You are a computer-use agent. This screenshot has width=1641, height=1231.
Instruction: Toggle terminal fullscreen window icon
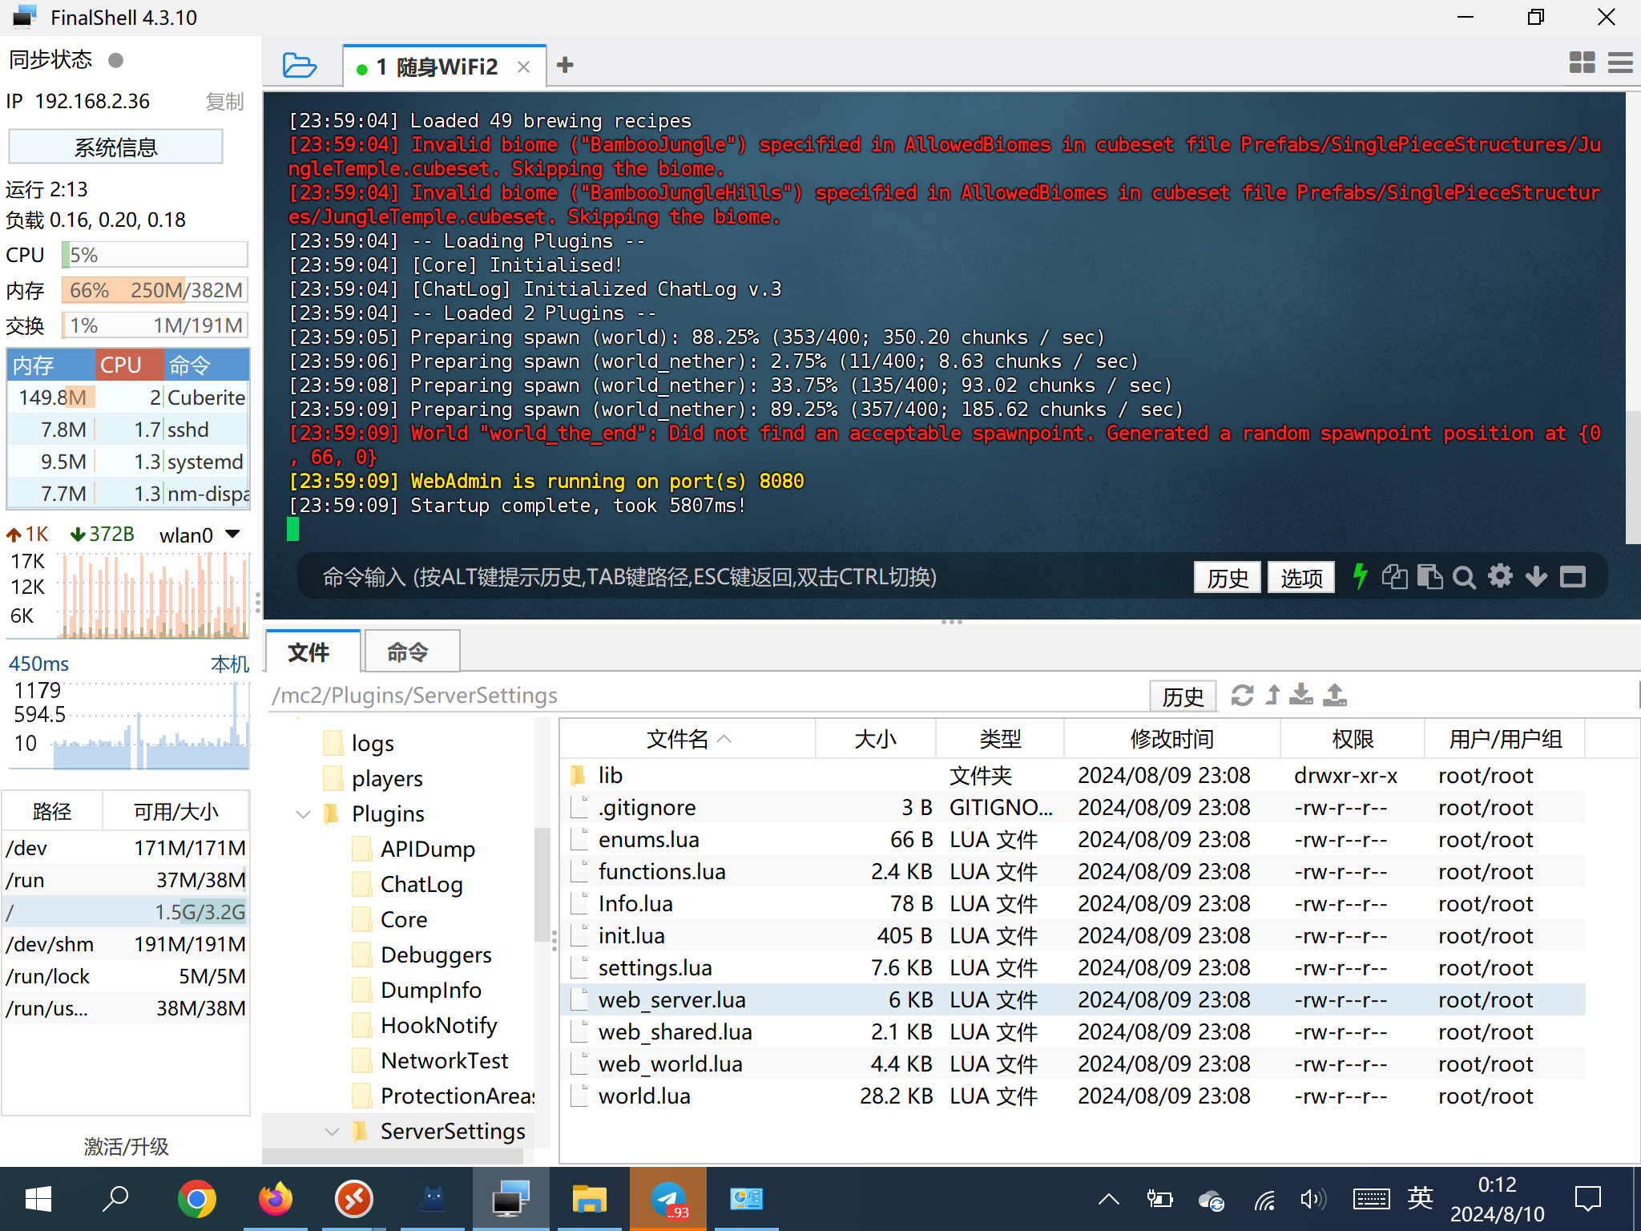(1573, 577)
